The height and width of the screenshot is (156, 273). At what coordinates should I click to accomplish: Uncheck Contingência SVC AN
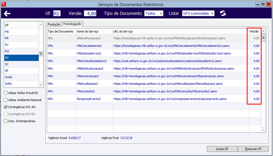point(5,107)
